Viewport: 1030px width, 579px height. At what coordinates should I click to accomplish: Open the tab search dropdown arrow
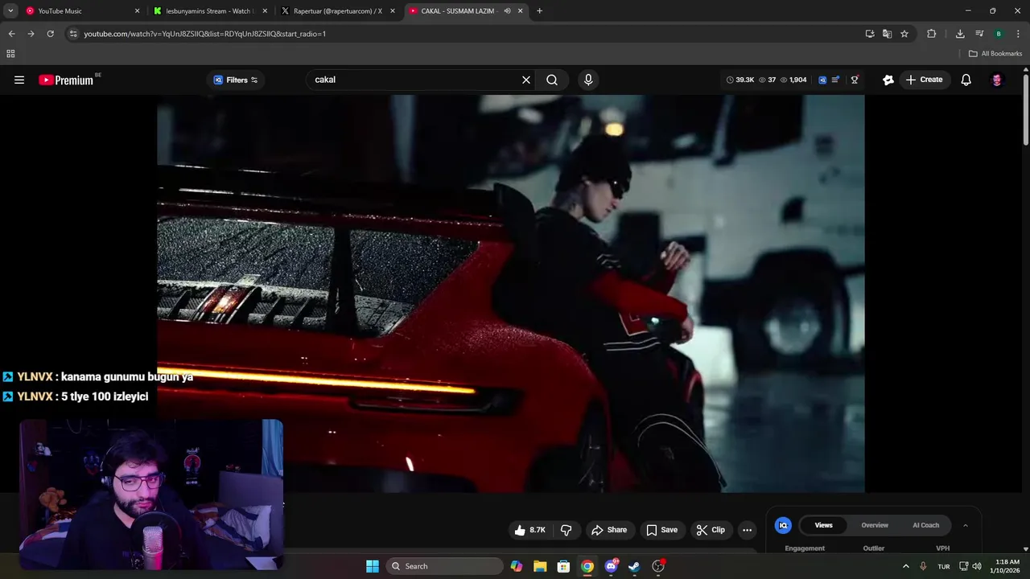click(x=10, y=11)
